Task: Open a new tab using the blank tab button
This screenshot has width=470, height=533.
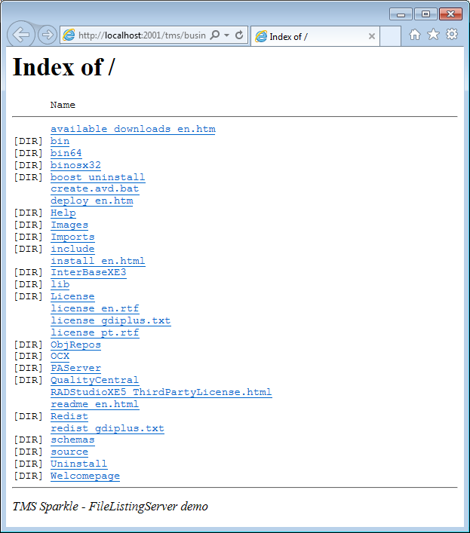Action: [x=390, y=36]
